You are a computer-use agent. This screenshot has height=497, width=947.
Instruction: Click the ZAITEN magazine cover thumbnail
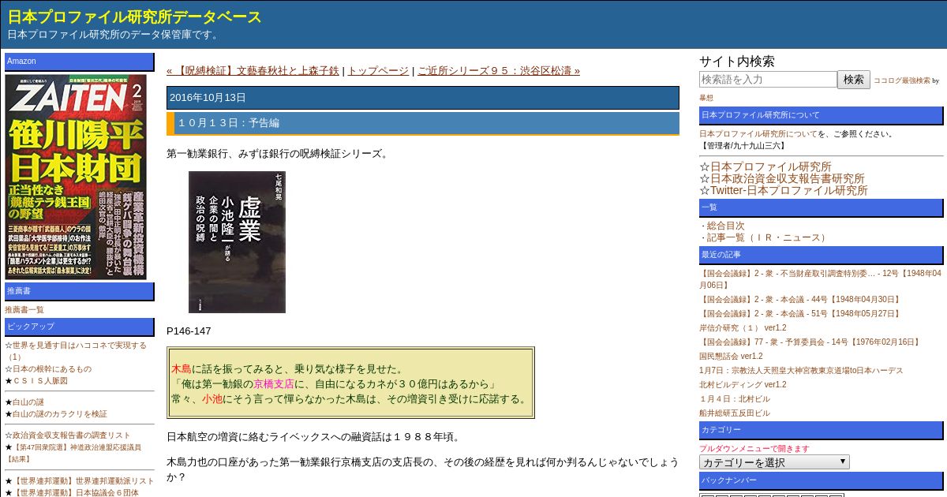[x=76, y=177]
